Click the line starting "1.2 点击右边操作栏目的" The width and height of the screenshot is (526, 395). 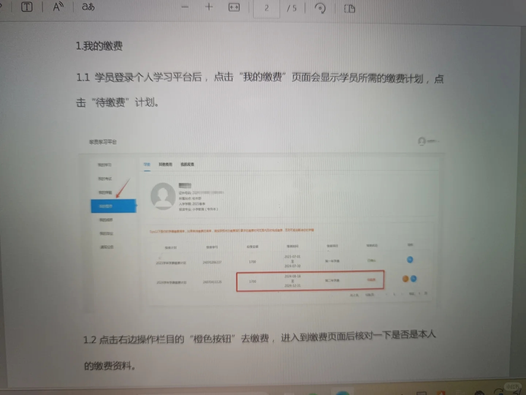tap(259, 337)
